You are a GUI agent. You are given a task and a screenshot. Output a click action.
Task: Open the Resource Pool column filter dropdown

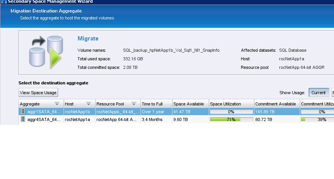pos(133,104)
